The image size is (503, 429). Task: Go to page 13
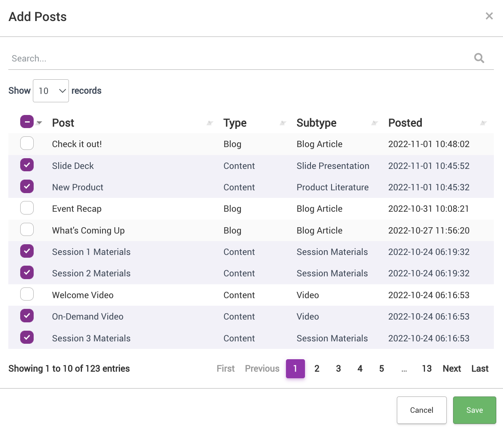pos(427,369)
